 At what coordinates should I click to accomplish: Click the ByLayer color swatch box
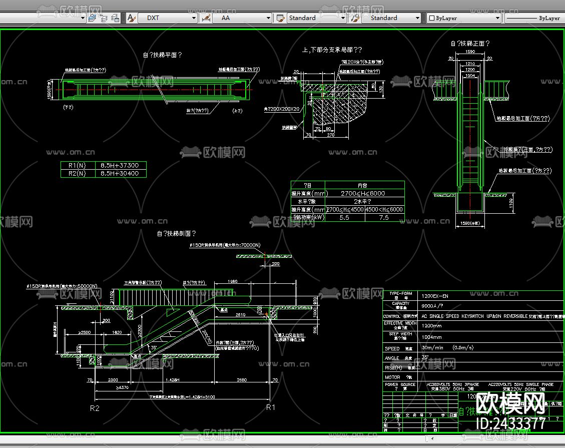click(432, 18)
